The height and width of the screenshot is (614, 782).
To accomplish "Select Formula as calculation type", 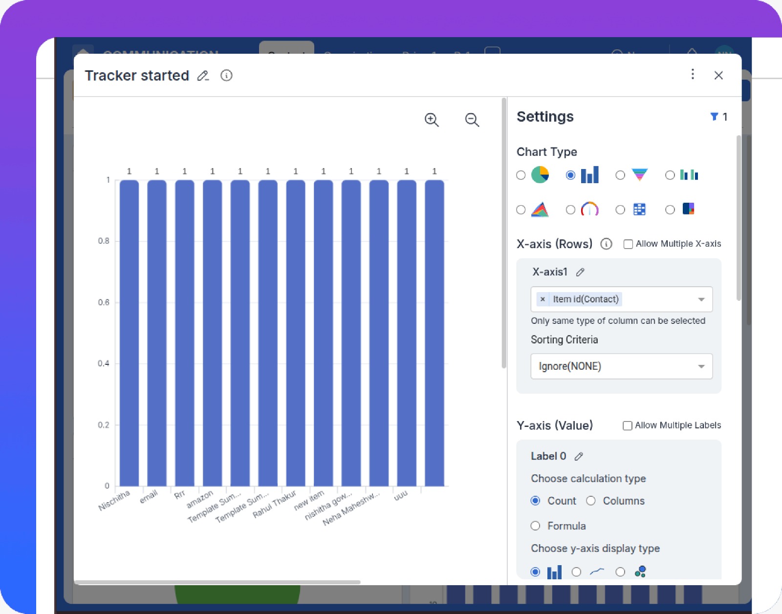I will pyautogui.click(x=535, y=526).
